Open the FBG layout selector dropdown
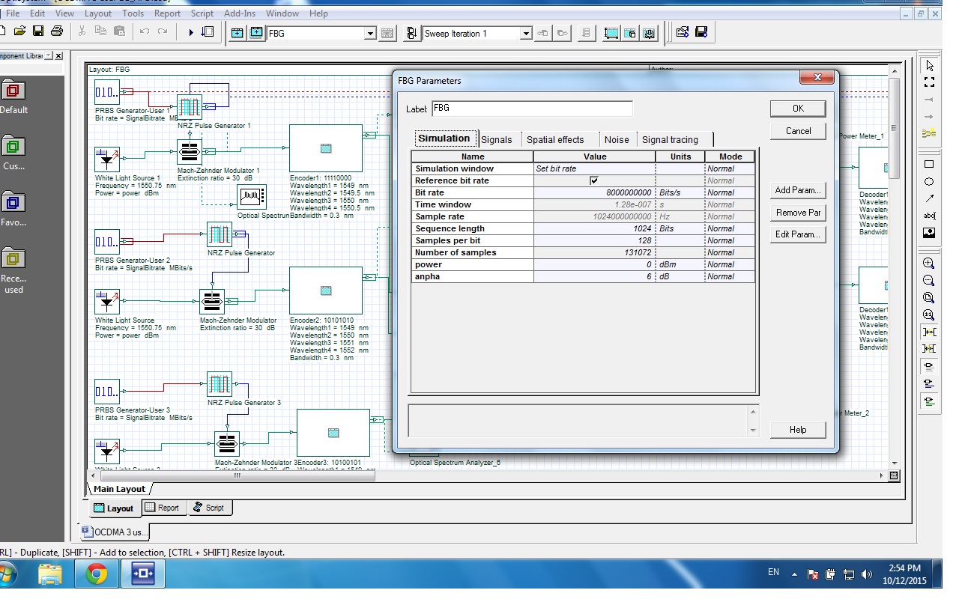Screen dimensions: 959x599 point(370,34)
